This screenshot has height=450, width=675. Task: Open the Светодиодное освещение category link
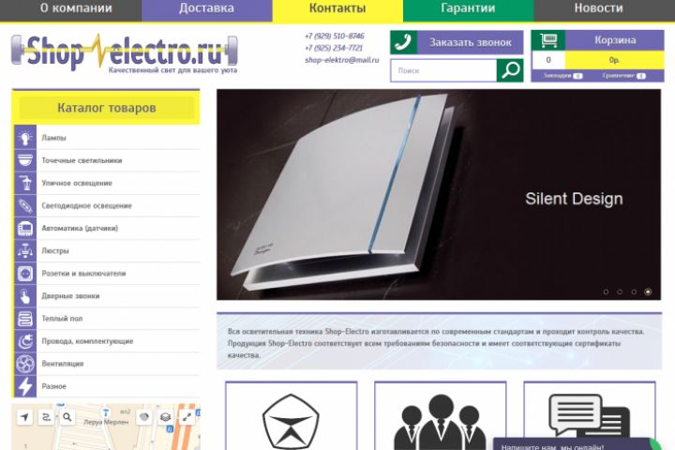point(86,206)
